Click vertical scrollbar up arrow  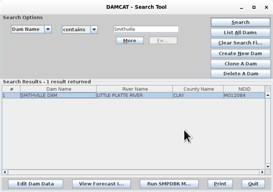tap(268, 95)
